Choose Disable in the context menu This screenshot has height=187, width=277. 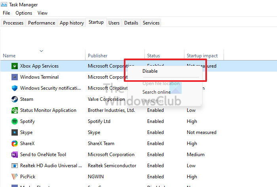[150, 71]
